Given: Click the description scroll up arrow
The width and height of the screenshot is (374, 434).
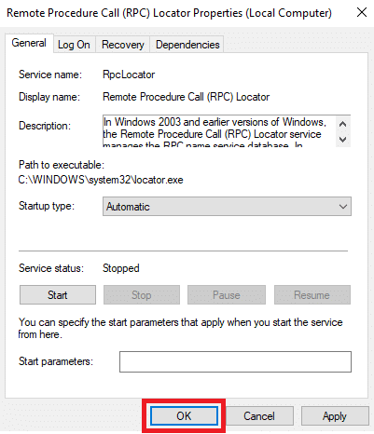Looking at the screenshot, I should pos(343,124).
